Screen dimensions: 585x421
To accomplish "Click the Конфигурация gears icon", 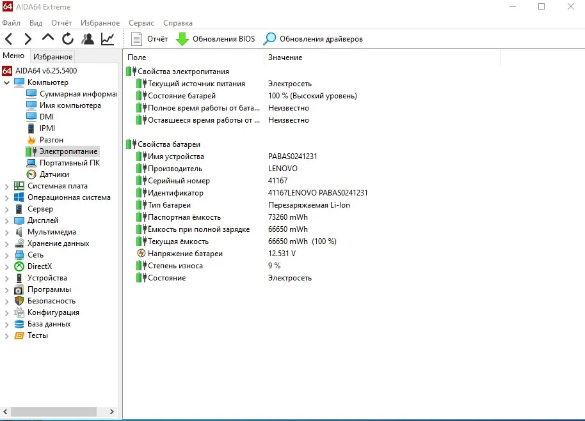I will tap(19, 312).
